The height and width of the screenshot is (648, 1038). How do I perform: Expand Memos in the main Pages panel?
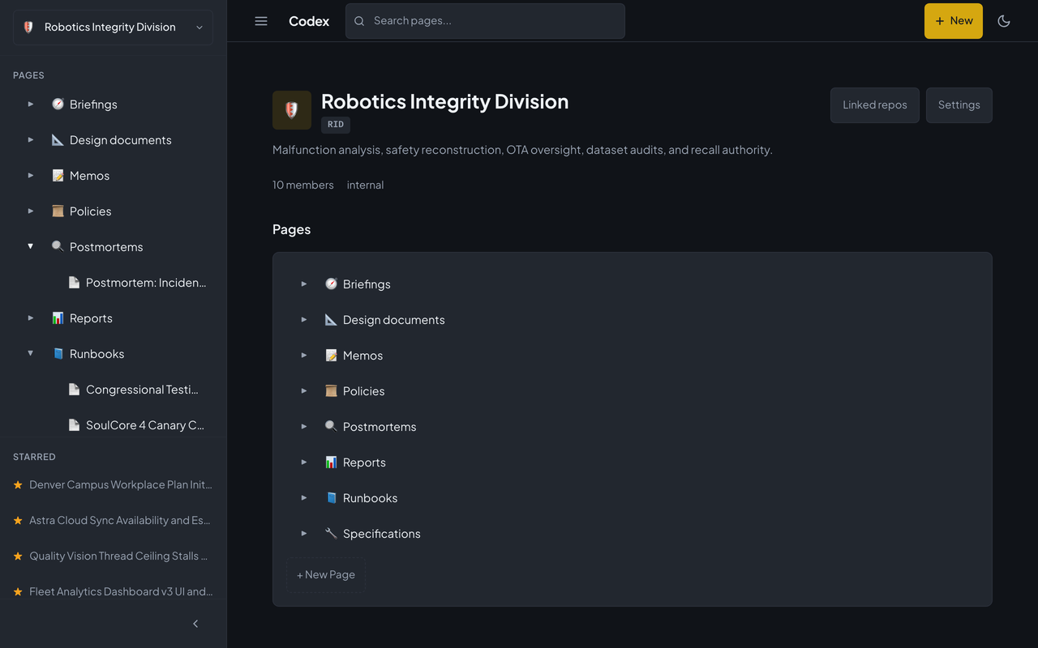tap(304, 355)
